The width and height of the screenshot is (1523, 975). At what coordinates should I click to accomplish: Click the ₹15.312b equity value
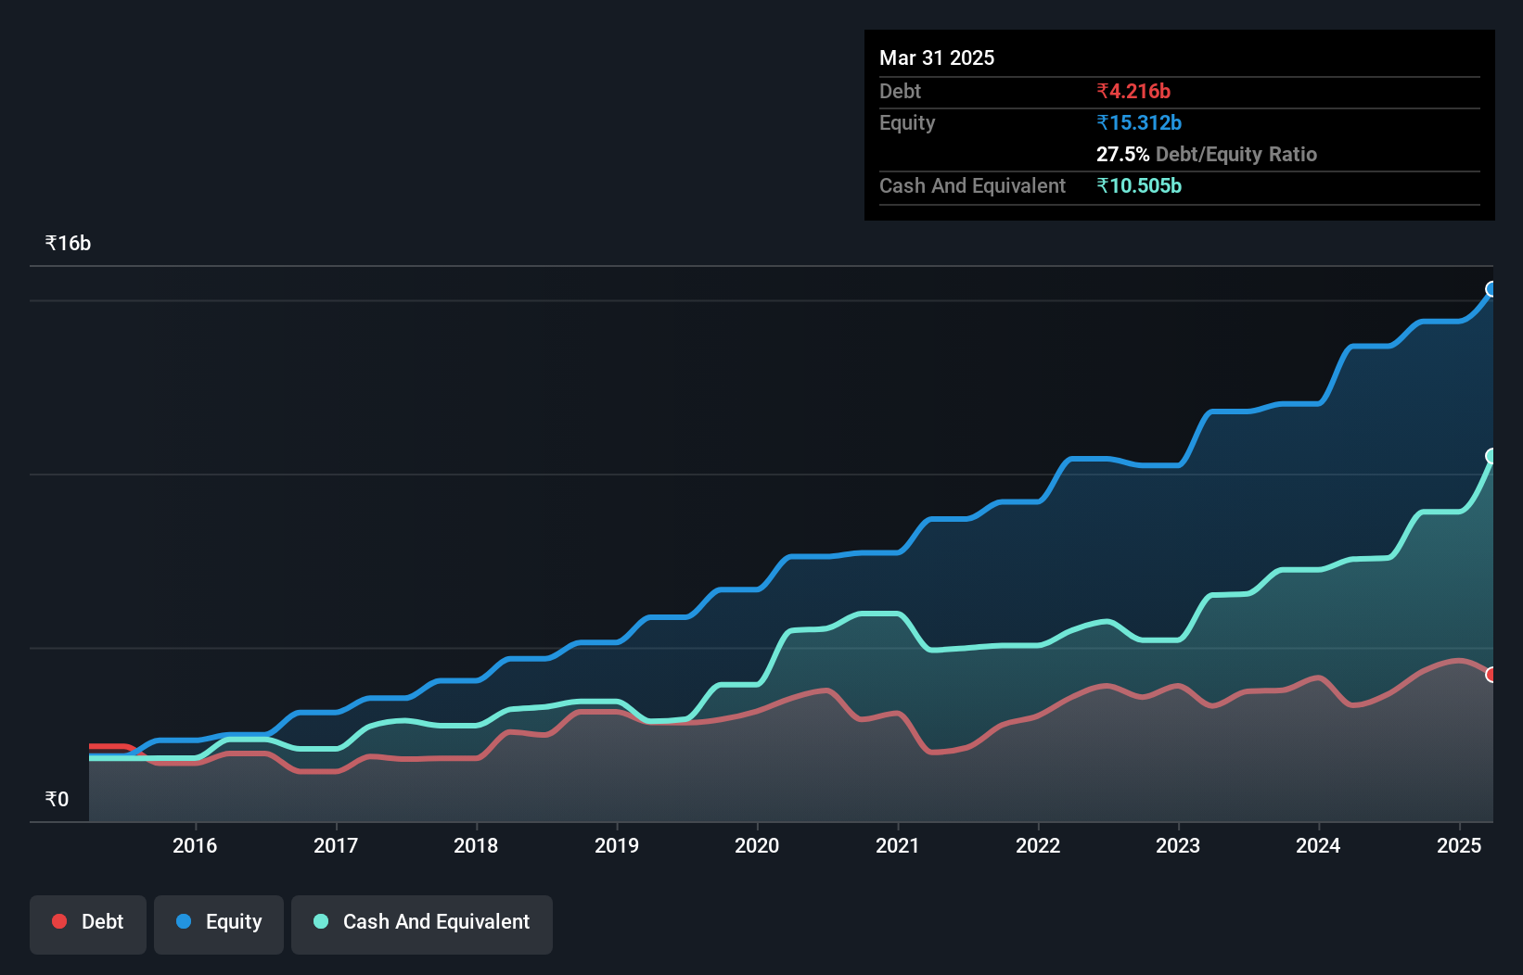click(1139, 122)
